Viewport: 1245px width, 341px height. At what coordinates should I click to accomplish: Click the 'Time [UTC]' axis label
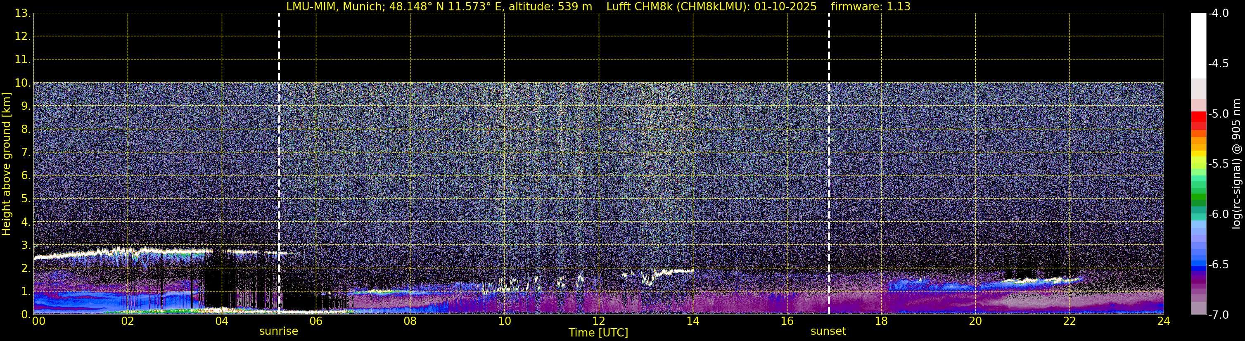click(598, 333)
